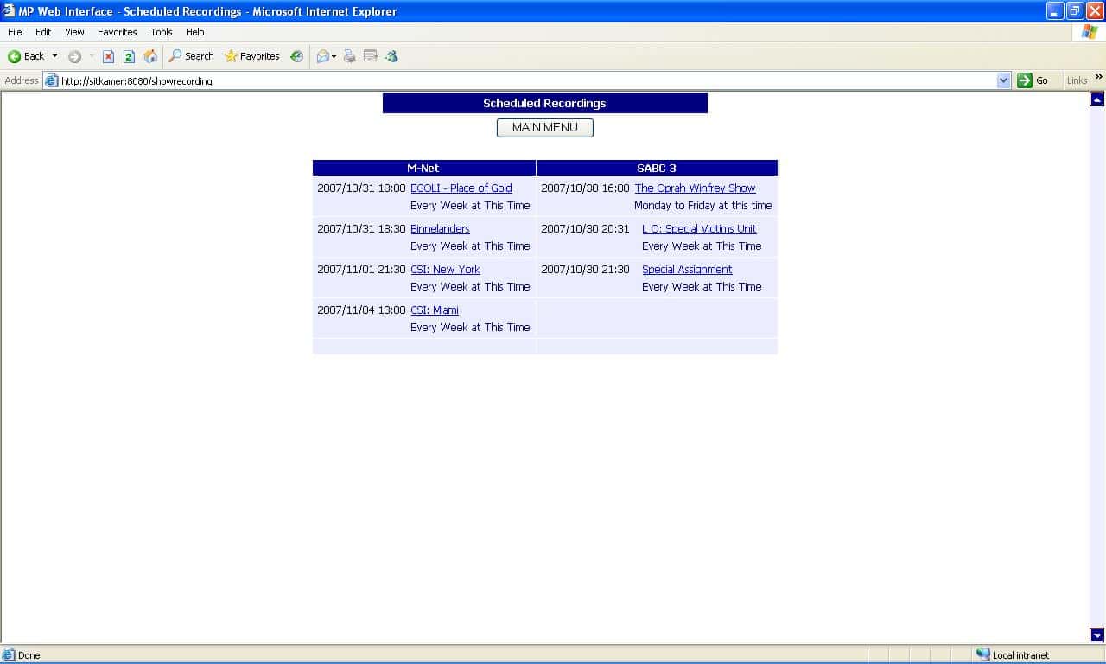Click the scrollbar down arrow
Image resolution: width=1106 pixels, height=664 pixels.
pyautogui.click(x=1097, y=635)
